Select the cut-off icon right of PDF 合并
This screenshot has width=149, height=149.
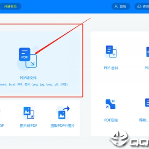(148, 52)
